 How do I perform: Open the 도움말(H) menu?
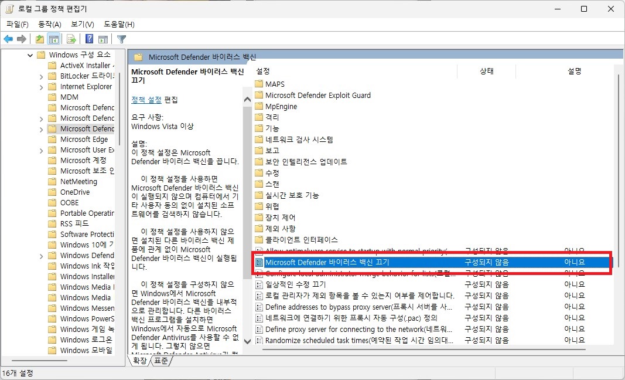(119, 25)
